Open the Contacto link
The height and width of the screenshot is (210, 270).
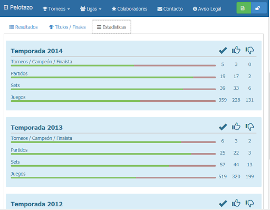(170, 9)
